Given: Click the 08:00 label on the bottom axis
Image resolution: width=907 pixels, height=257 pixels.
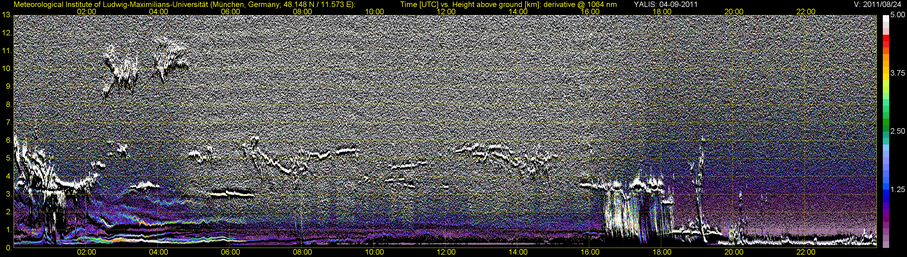Looking at the screenshot, I should [302, 252].
